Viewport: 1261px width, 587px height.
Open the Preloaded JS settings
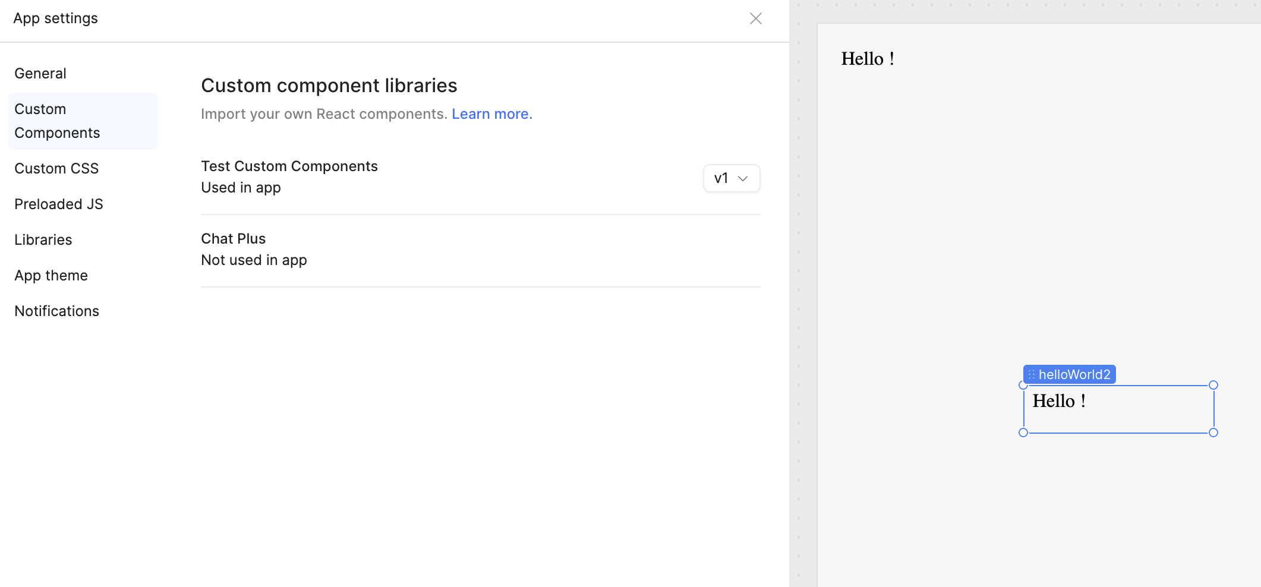pos(59,204)
